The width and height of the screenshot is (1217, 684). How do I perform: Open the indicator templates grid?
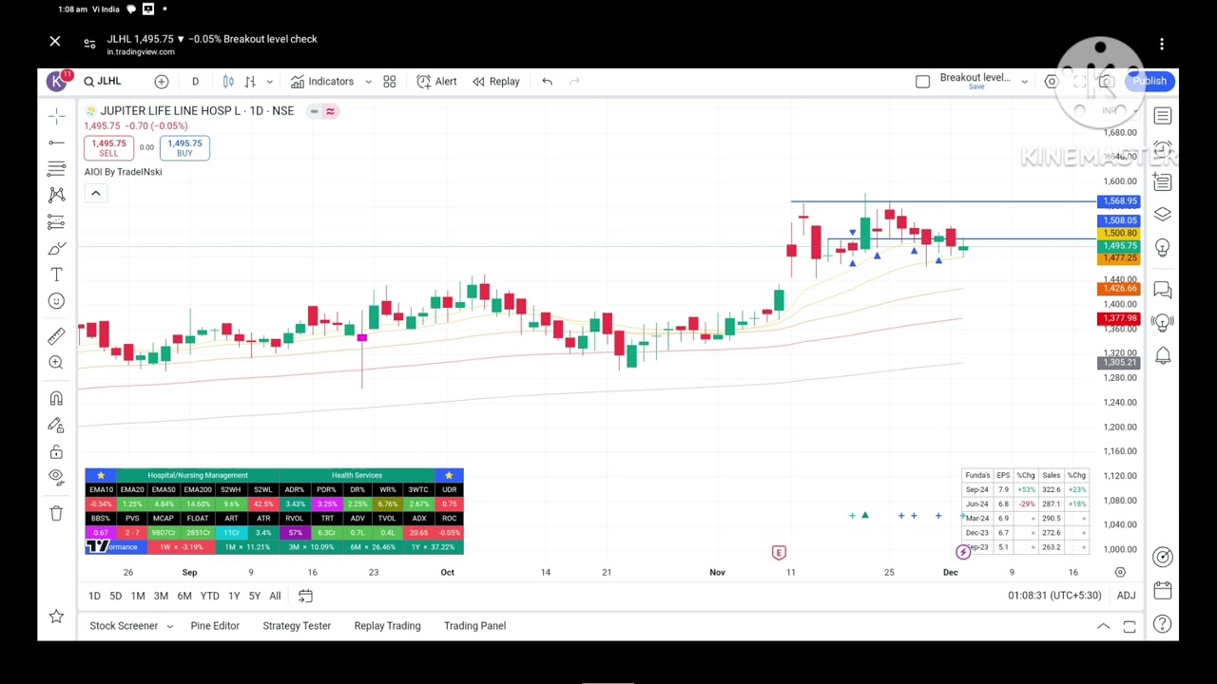[x=390, y=82]
